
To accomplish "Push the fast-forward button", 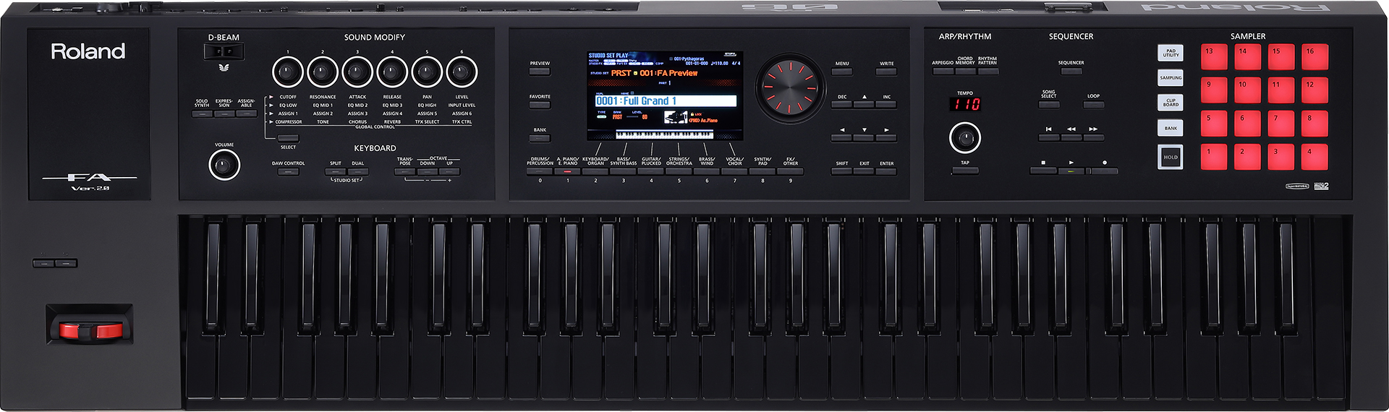I will click(x=1093, y=137).
